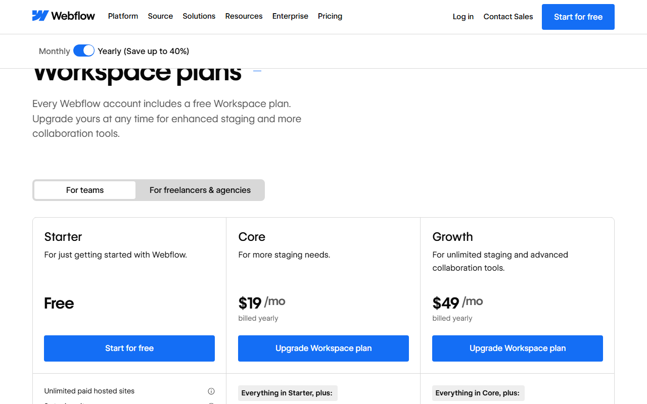647x404 pixels.
Task: Click the Core plan heading
Action: coord(252,237)
